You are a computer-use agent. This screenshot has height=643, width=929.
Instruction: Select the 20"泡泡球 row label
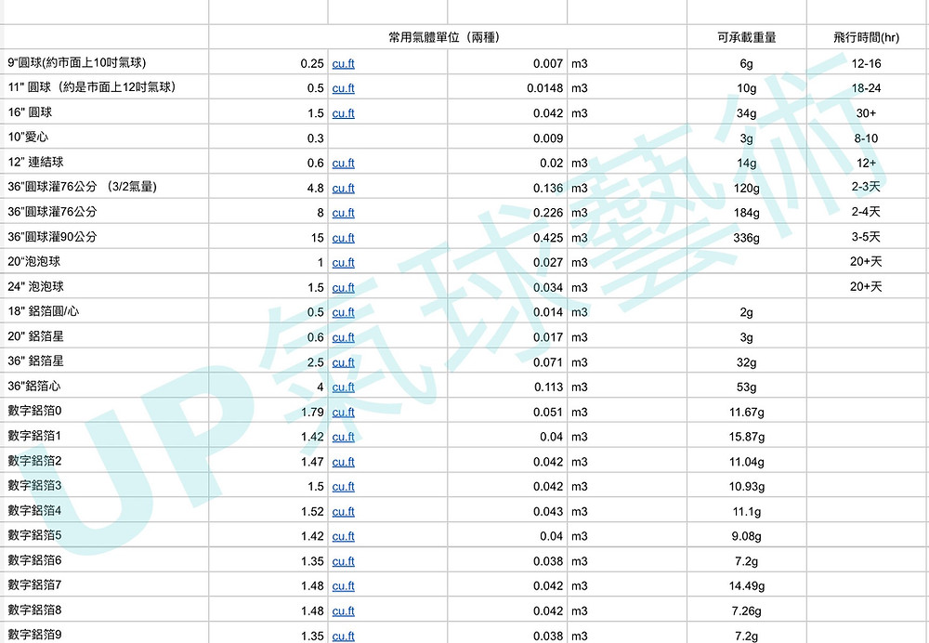[x=104, y=261]
